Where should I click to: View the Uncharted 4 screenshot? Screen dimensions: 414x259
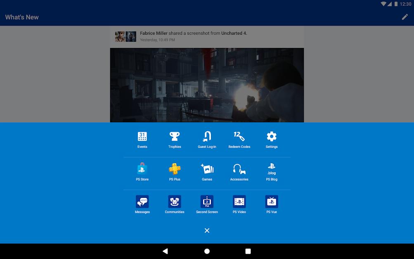pos(207,85)
